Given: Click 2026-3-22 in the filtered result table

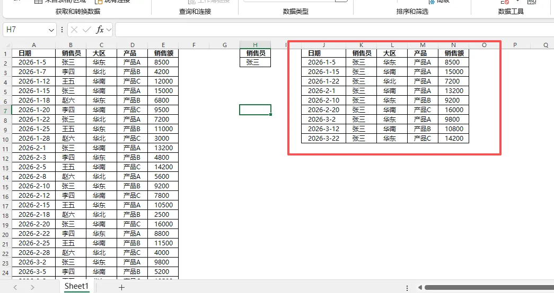Looking at the screenshot, I should pyautogui.click(x=323, y=138).
